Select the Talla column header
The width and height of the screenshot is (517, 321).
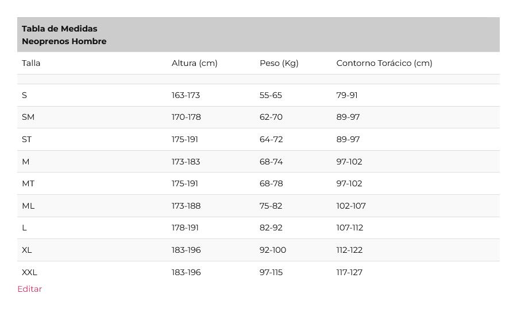point(31,63)
